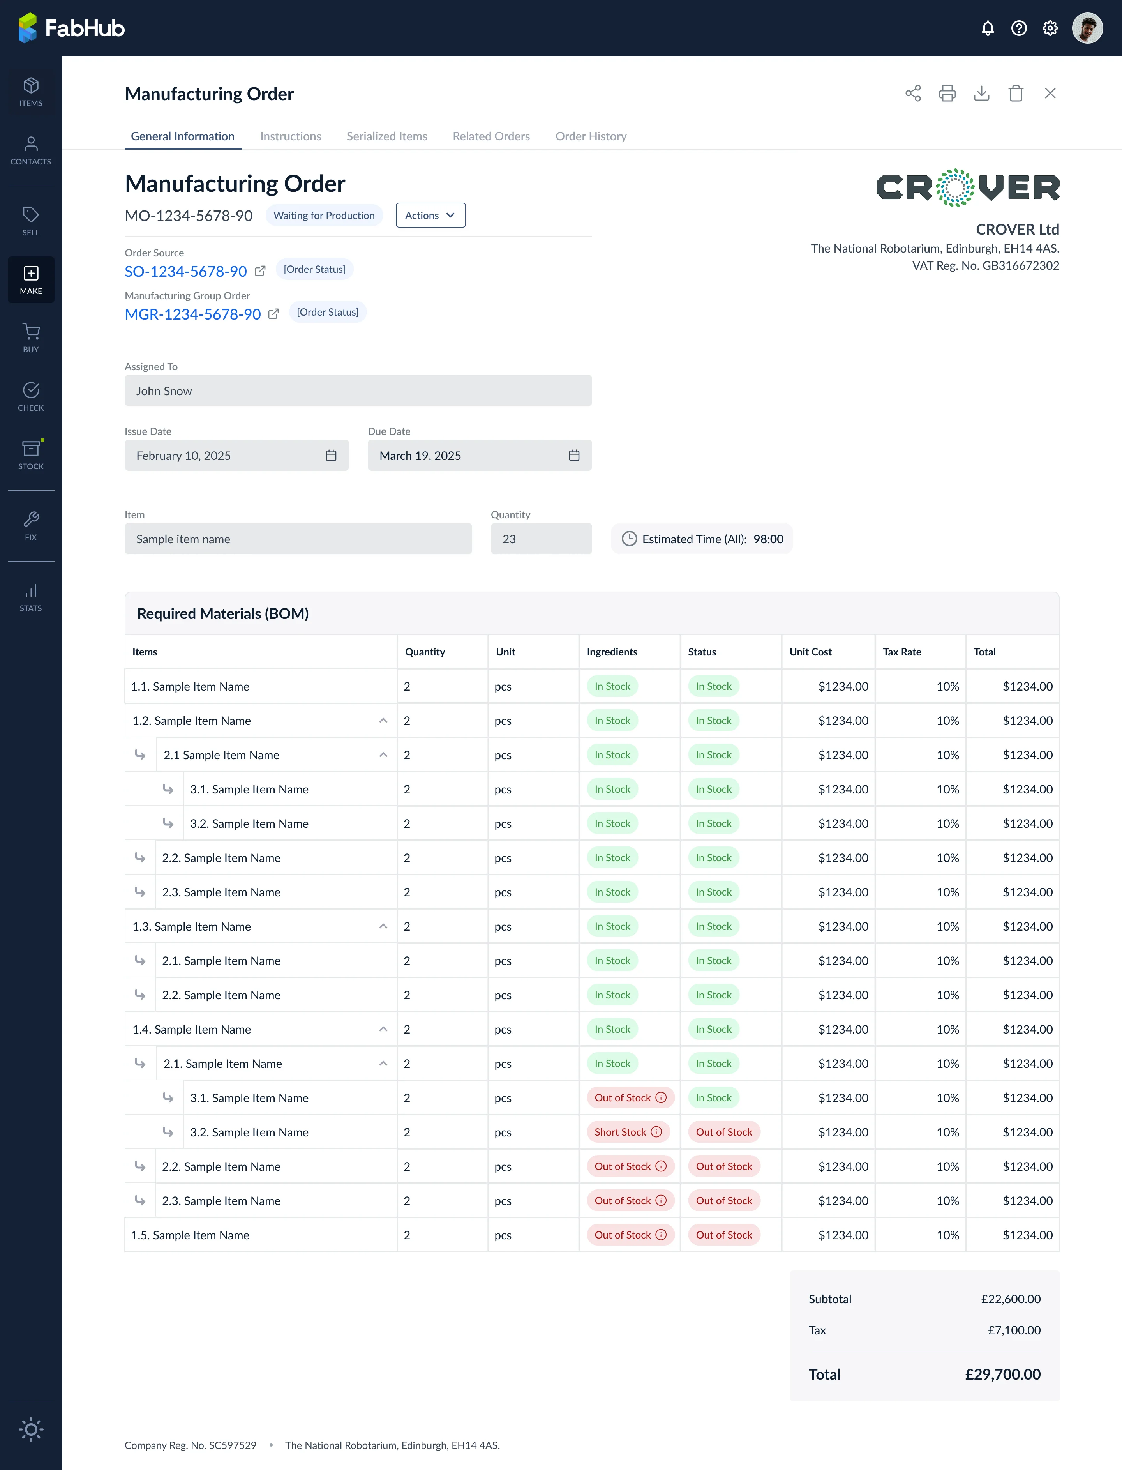The width and height of the screenshot is (1122, 1470).
Task: Open the Items section in sidebar
Action: coord(31,92)
